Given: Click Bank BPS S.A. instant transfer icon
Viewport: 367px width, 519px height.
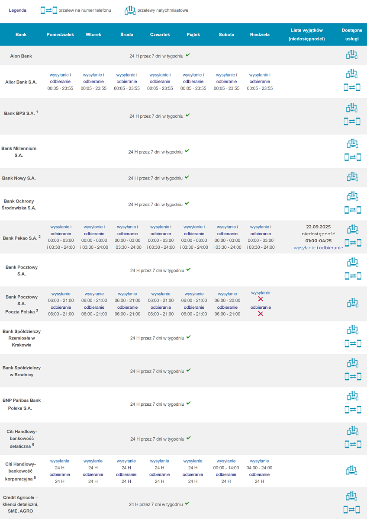Looking at the screenshot, I should pos(352,108).
